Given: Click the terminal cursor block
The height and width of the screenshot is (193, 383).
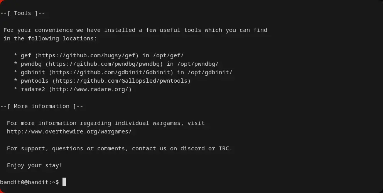Looking at the screenshot, I should point(64,182).
